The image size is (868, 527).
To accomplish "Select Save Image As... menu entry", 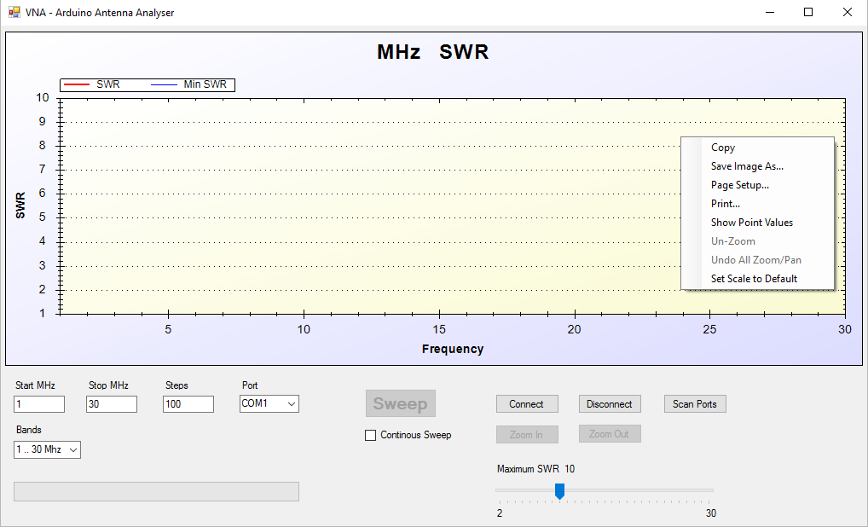I will pyautogui.click(x=757, y=166).
